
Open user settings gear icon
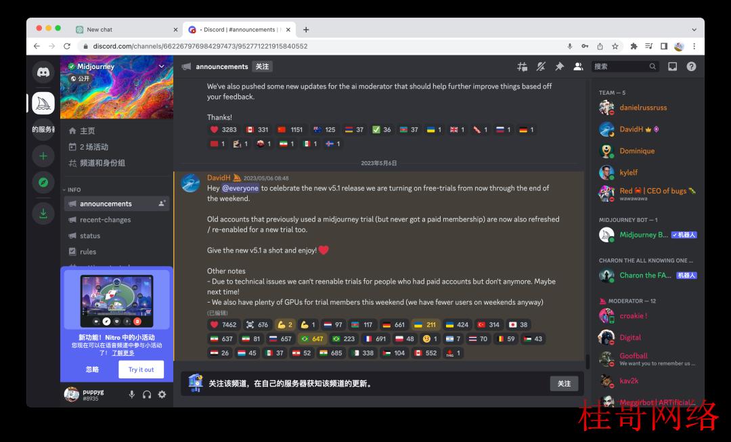pos(162,395)
